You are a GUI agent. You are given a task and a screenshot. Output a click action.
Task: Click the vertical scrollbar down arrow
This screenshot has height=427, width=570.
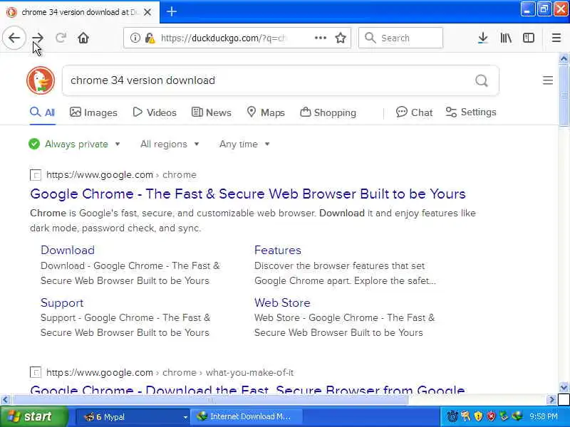564,387
